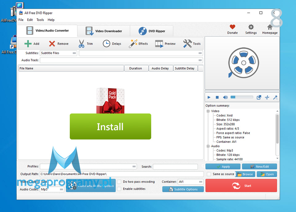Viewport: 296px width, 212px height.
Task: Select Container: AVI tree entry
Action: pos(226,141)
